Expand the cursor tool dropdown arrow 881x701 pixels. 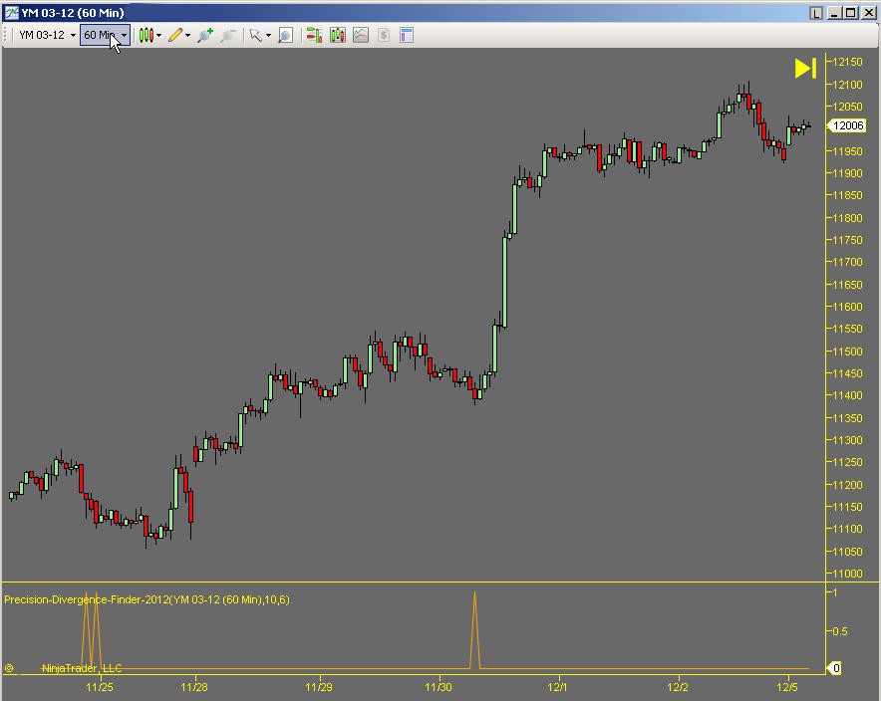pyautogui.click(x=268, y=35)
